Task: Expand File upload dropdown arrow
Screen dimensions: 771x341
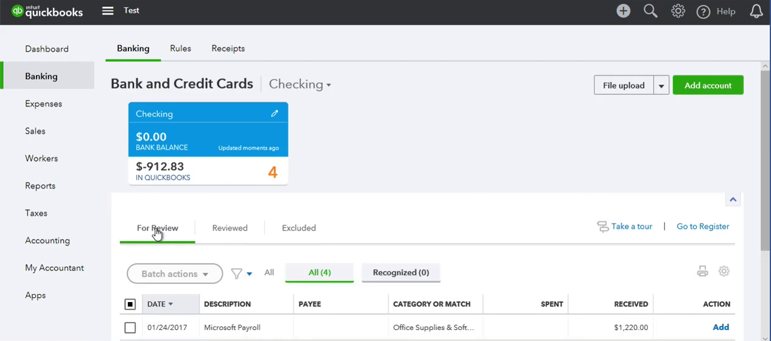Action: click(661, 85)
